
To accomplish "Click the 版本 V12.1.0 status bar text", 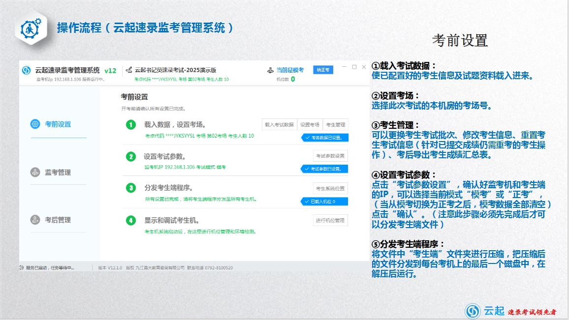I will 110,268.
